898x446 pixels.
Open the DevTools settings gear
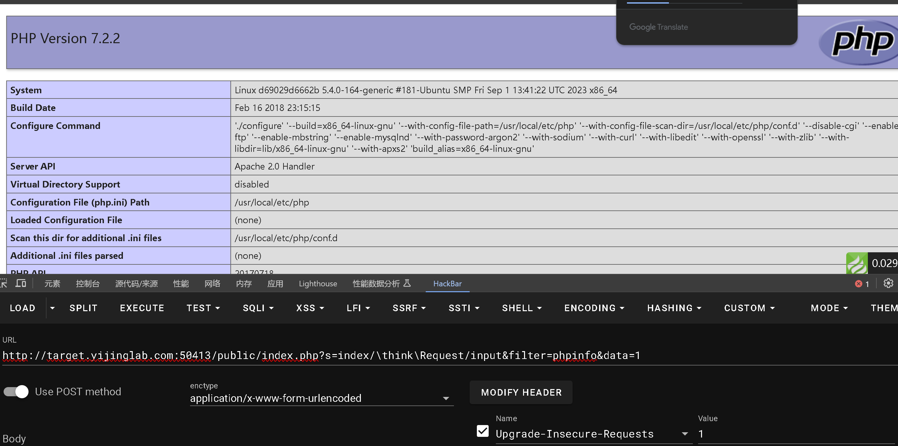(x=888, y=283)
